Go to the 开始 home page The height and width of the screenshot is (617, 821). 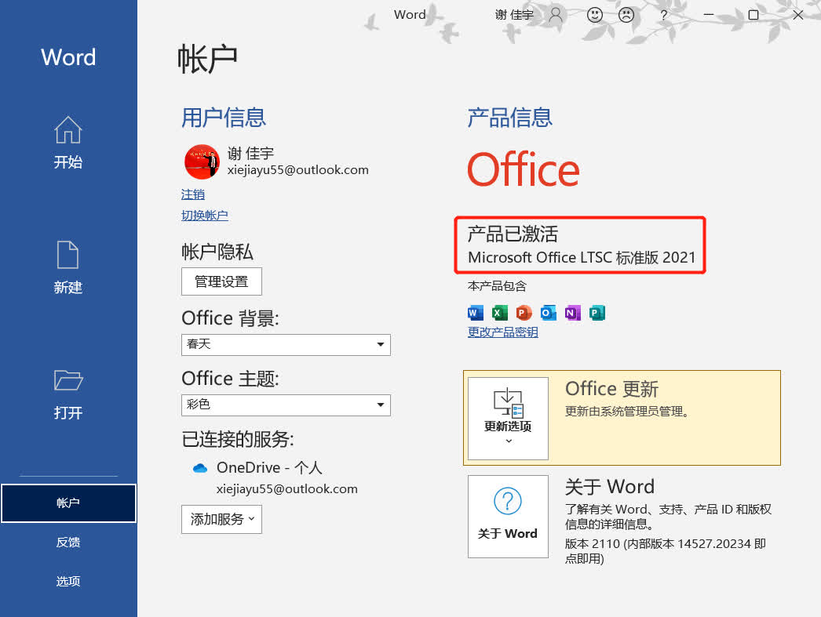[68, 143]
